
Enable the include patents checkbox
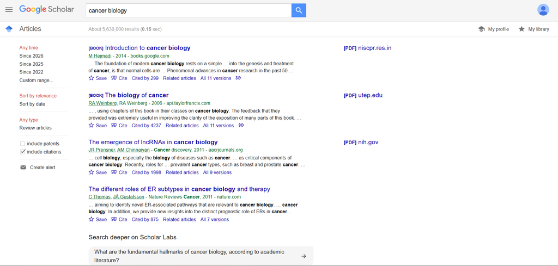coord(22,144)
